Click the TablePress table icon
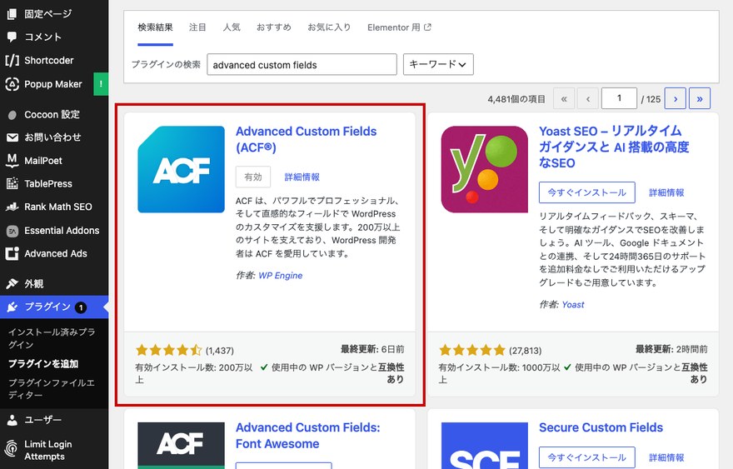 click(12, 183)
